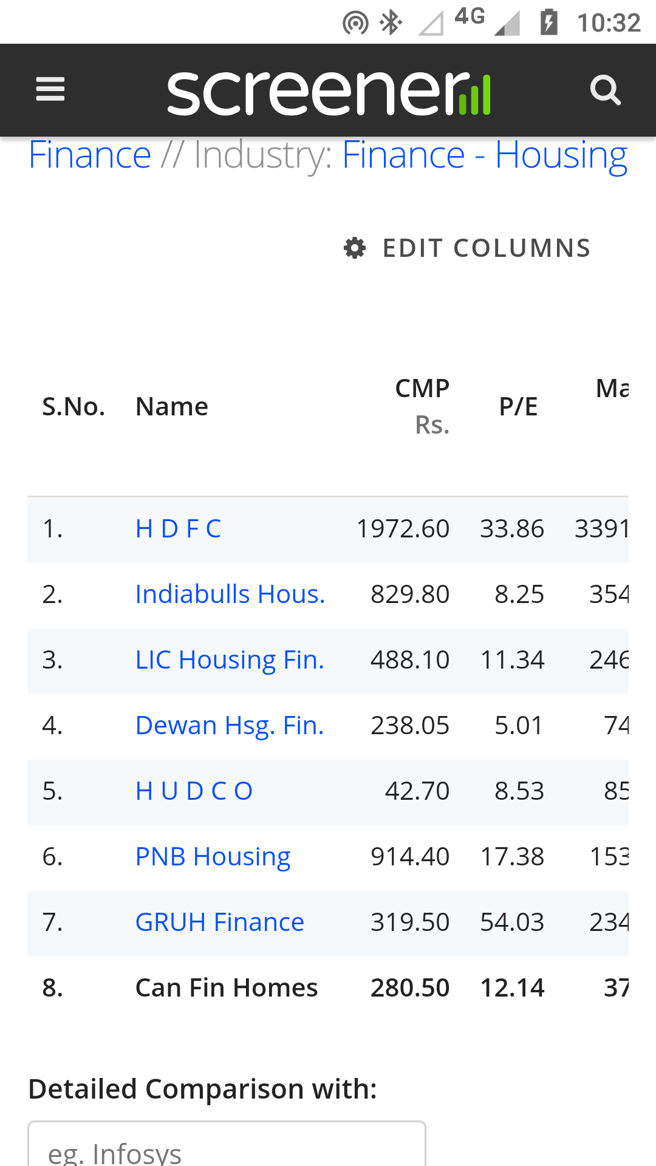Tap the battery charging status icon
Viewport: 656px width, 1166px height.
(x=549, y=23)
